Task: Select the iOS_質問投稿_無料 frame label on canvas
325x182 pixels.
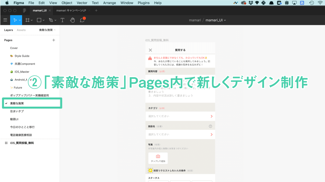Action: pyautogui.click(x=157, y=40)
